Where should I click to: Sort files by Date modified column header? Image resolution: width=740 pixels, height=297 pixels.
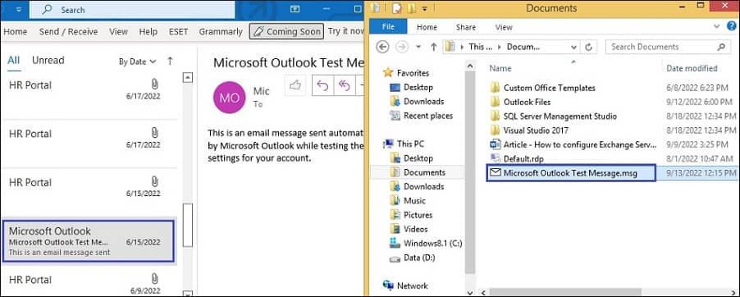pyautogui.click(x=692, y=68)
